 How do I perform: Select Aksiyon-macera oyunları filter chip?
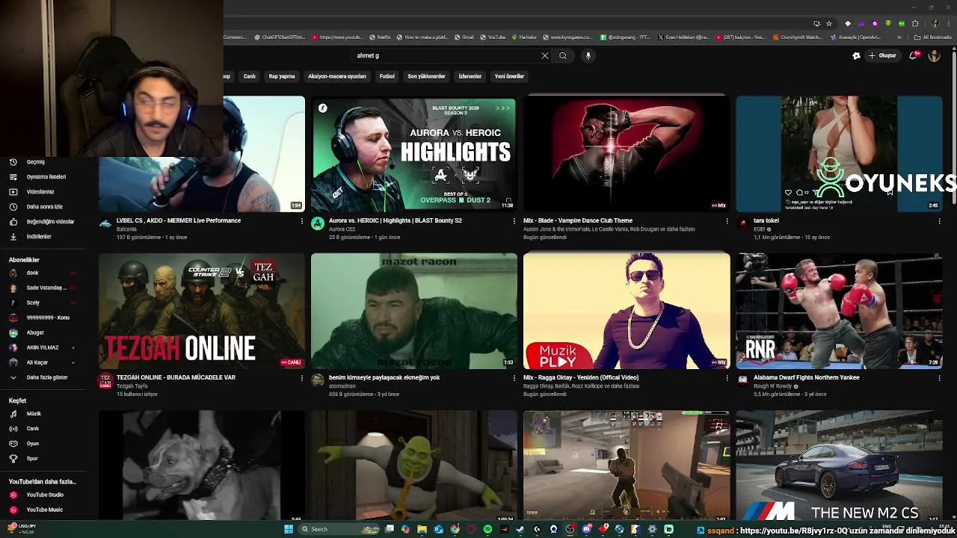click(x=337, y=76)
